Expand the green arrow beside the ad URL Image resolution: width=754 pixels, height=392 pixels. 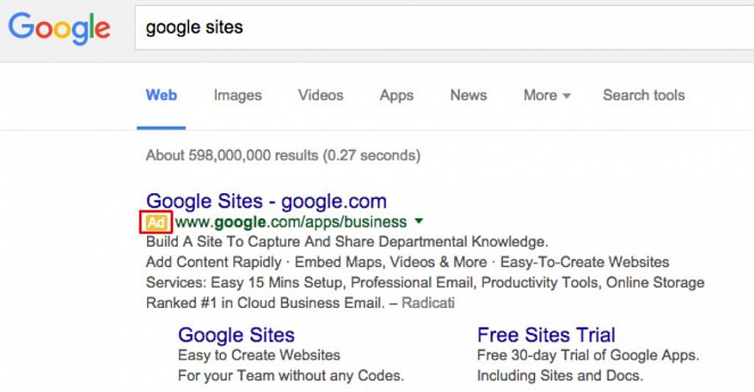tap(419, 222)
